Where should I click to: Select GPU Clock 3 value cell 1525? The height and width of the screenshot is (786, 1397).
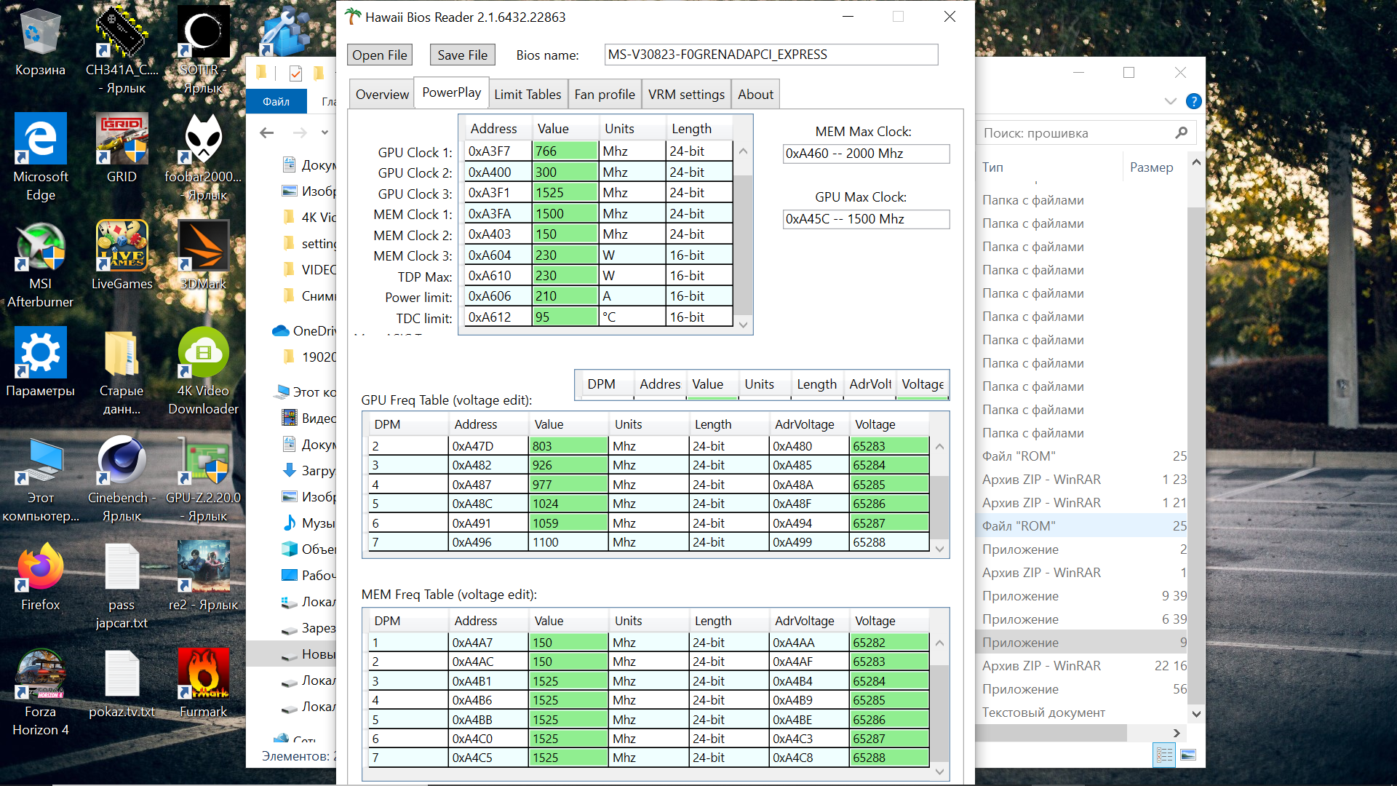[x=565, y=193]
